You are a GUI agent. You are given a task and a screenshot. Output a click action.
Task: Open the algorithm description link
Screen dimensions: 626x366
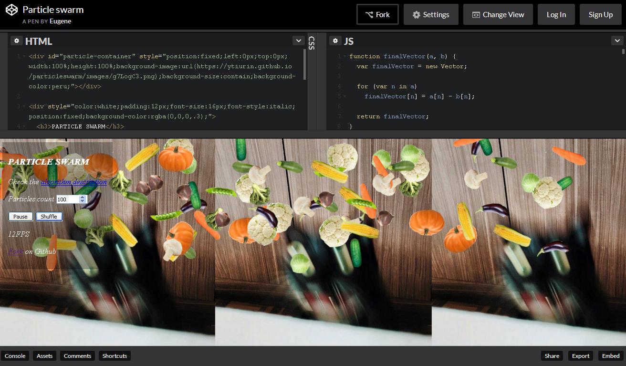coord(73,182)
